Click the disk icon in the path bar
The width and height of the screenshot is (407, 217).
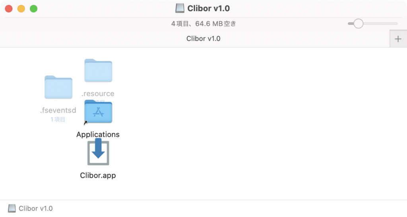(x=12, y=208)
